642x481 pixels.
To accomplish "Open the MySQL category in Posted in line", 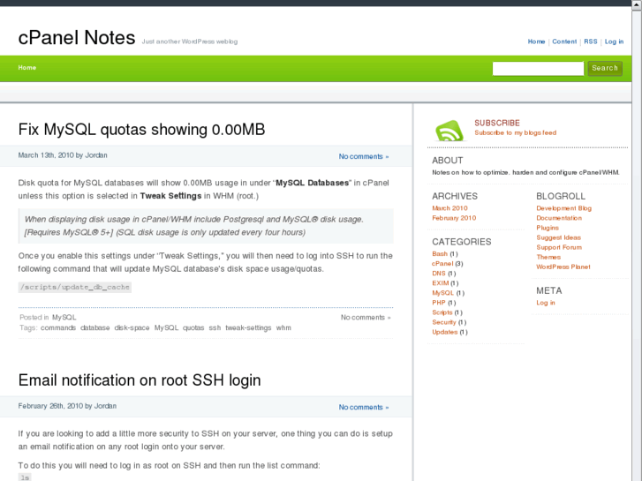I will click(64, 317).
